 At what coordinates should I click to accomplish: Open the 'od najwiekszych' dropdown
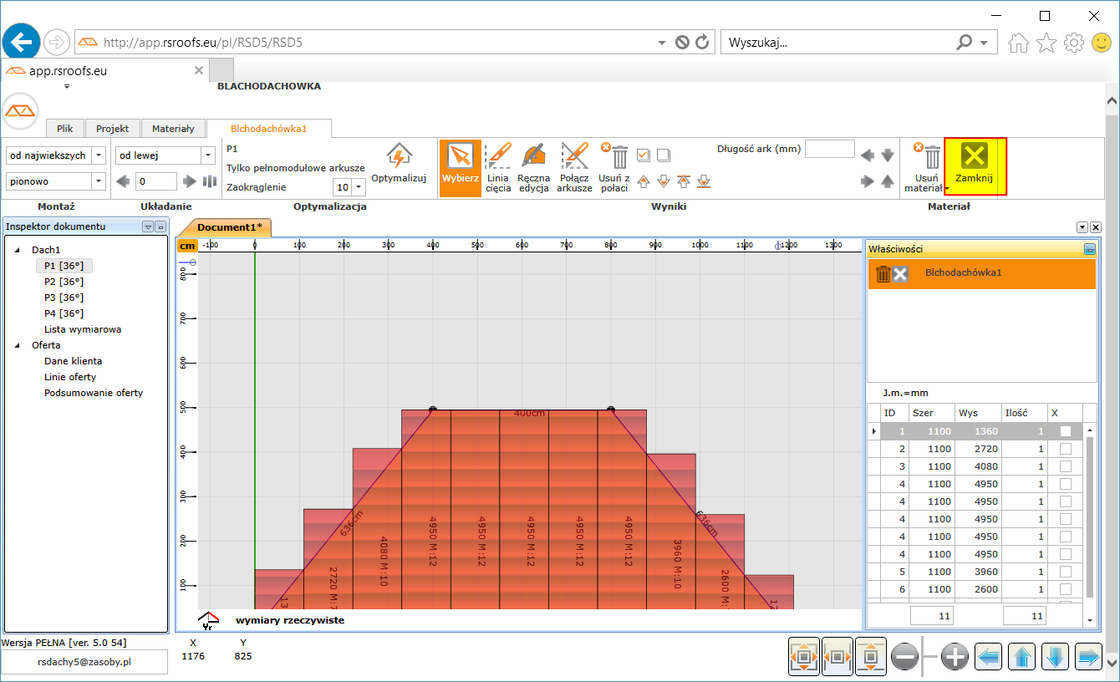click(99, 155)
